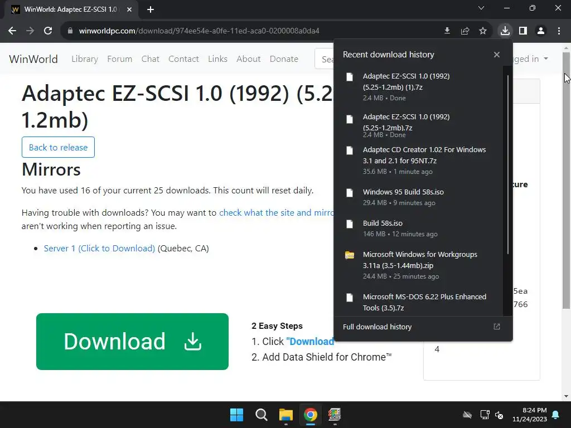Click the blue "Download" link in 2 Easy Steps
571x428 pixels.
click(310, 342)
